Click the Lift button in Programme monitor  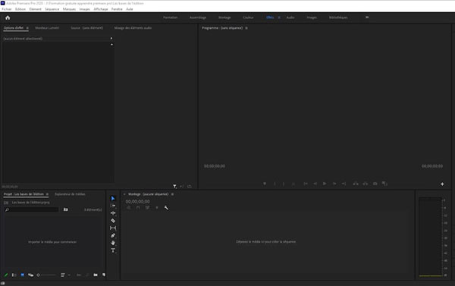(356, 184)
